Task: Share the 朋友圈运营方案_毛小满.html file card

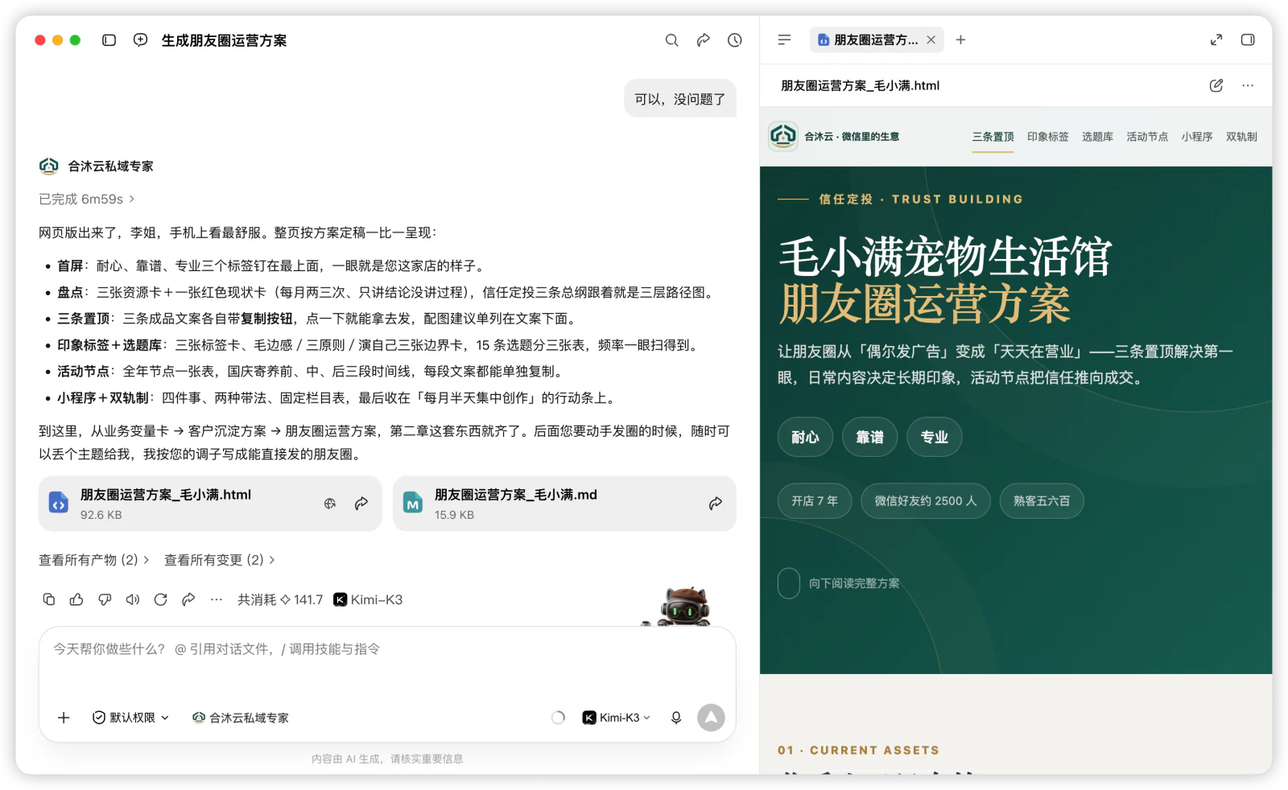Action: pos(361,504)
